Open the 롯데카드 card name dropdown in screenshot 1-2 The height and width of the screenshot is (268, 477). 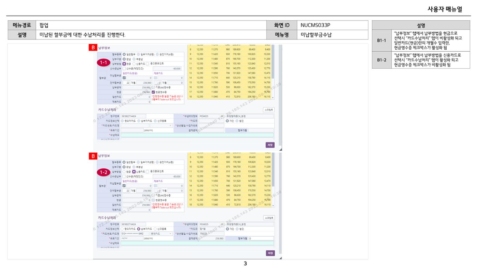pos(161,234)
